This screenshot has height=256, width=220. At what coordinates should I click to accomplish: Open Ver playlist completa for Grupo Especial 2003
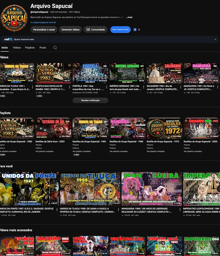(193, 151)
